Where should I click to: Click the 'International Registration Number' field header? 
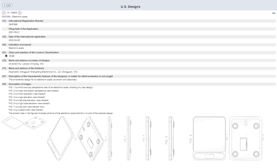(26, 21)
